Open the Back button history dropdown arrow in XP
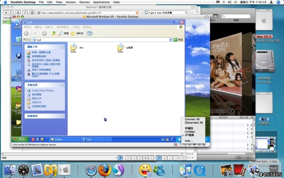284x178 pixels. (x=39, y=33)
